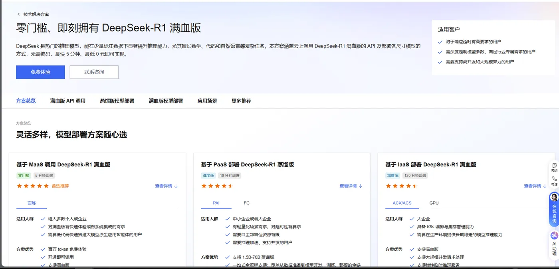
Task: Go back via the 技术解决方案 breadcrumb link
Action: pyautogui.click(x=36, y=14)
